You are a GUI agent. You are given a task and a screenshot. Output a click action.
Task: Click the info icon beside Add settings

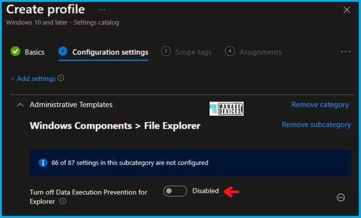point(61,78)
